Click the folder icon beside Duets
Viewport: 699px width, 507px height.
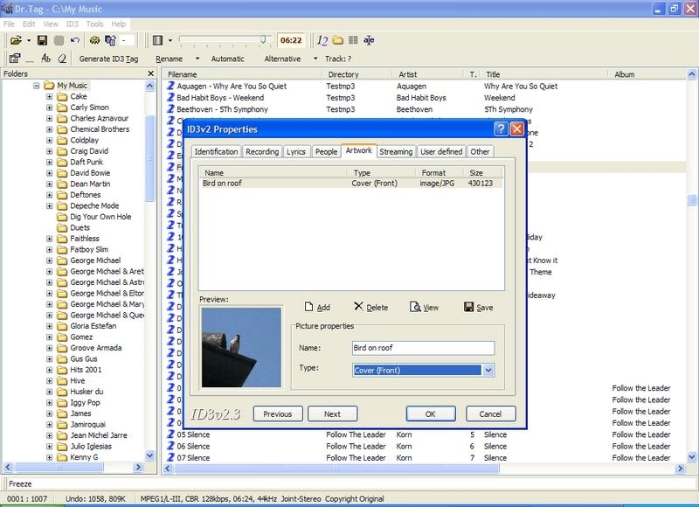62,228
